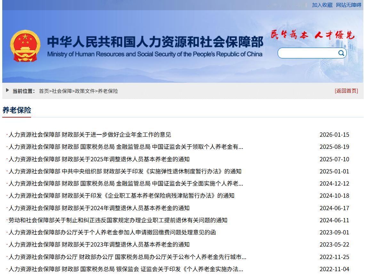Click the 当前位置 label
This screenshot has height=275, width=365.
tap(23, 91)
